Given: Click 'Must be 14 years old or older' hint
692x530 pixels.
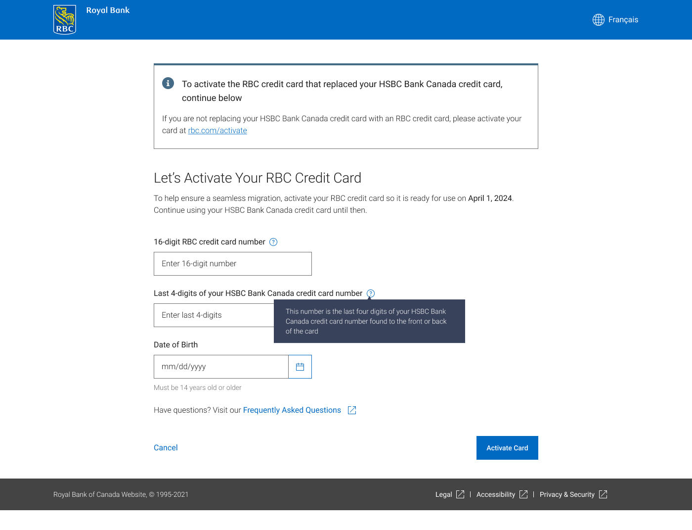Looking at the screenshot, I should click(198, 388).
